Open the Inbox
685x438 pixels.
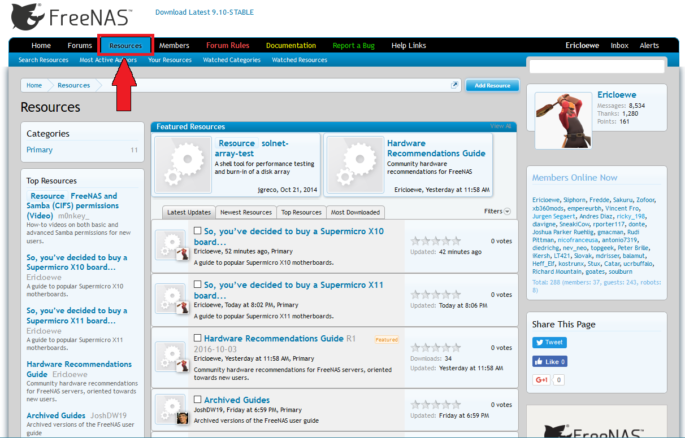point(619,46)
